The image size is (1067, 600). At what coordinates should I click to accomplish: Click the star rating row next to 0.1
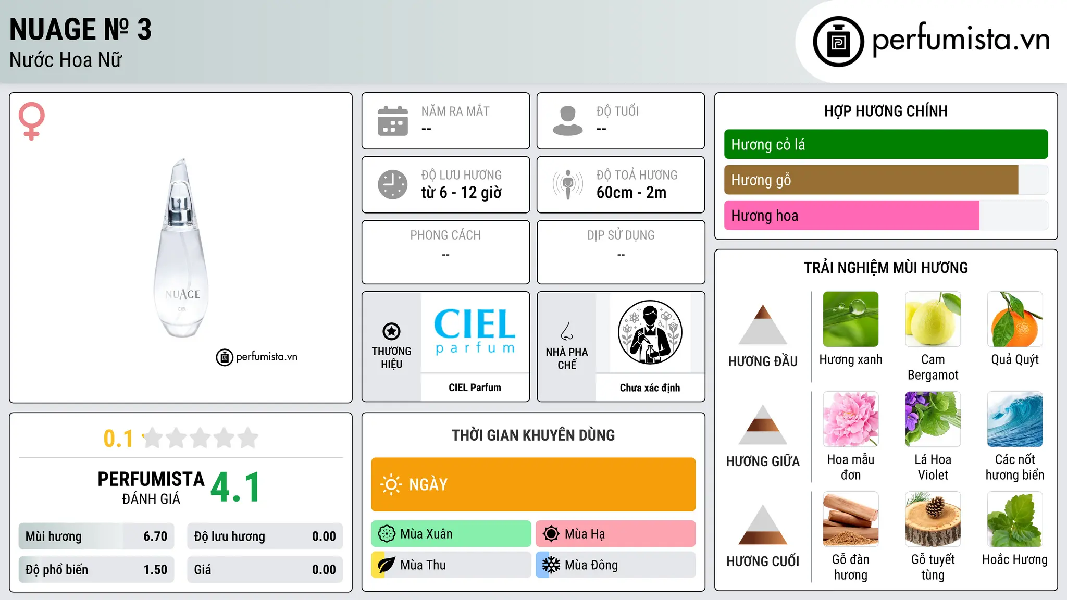(x=200, y=438)
